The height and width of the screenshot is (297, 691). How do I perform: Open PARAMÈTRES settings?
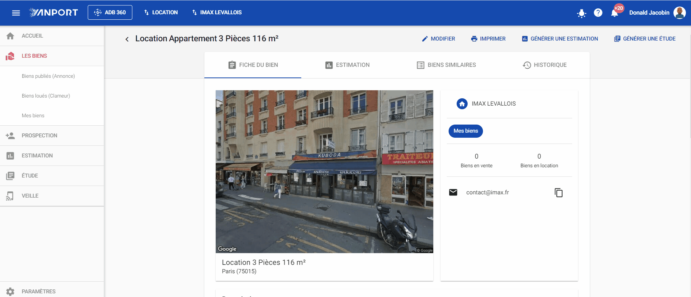[x=52, y=291]
